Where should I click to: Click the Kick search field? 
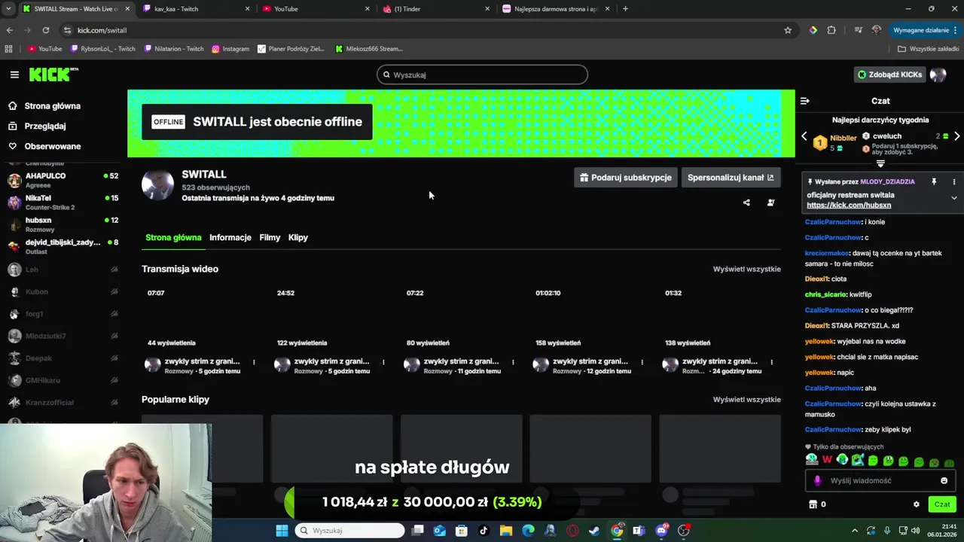tap(482, 75)
